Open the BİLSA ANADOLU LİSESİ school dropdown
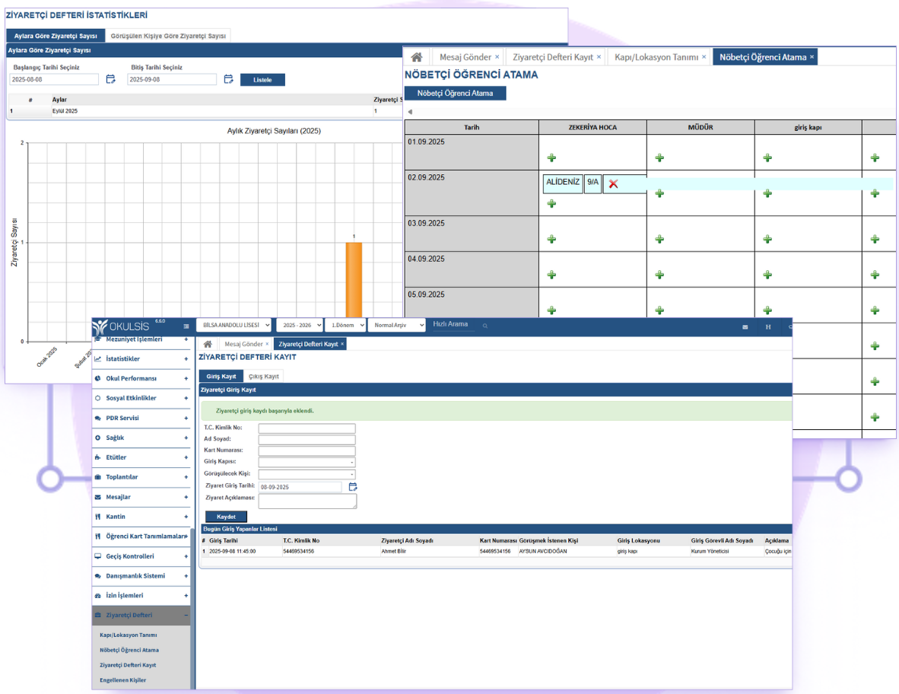899x694 pixels. tap(233, 325)
